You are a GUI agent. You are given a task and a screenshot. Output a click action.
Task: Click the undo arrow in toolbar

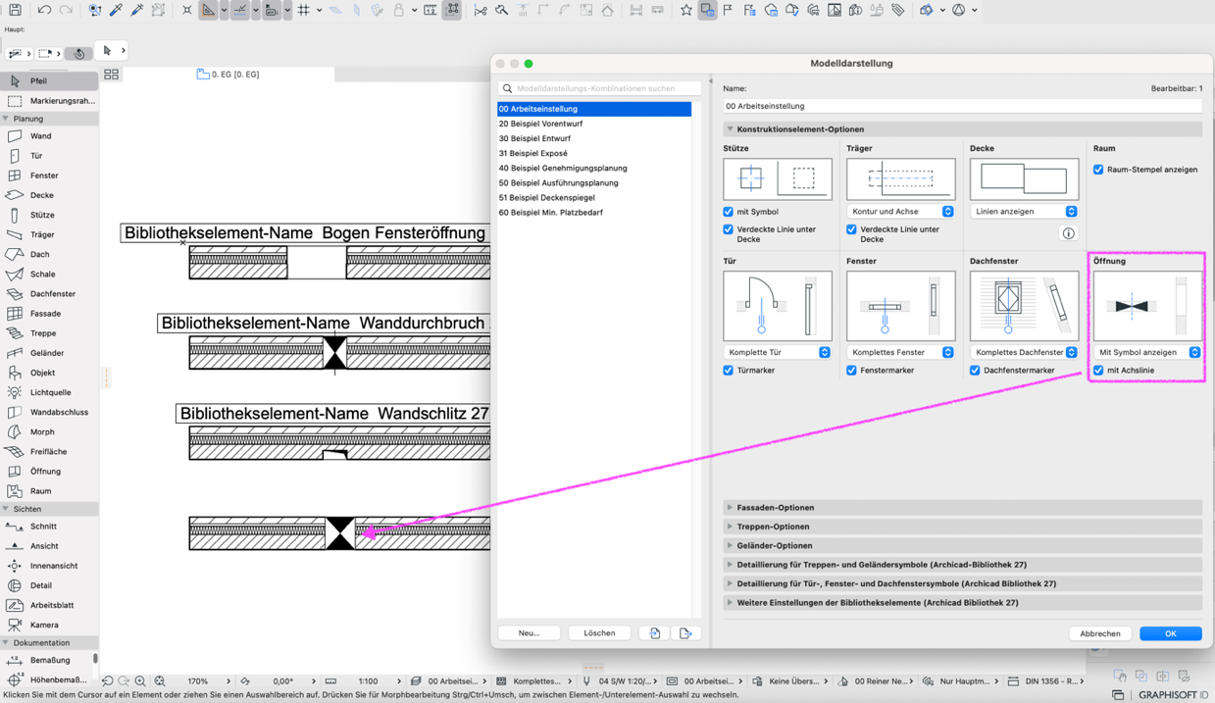coord(44,10)
